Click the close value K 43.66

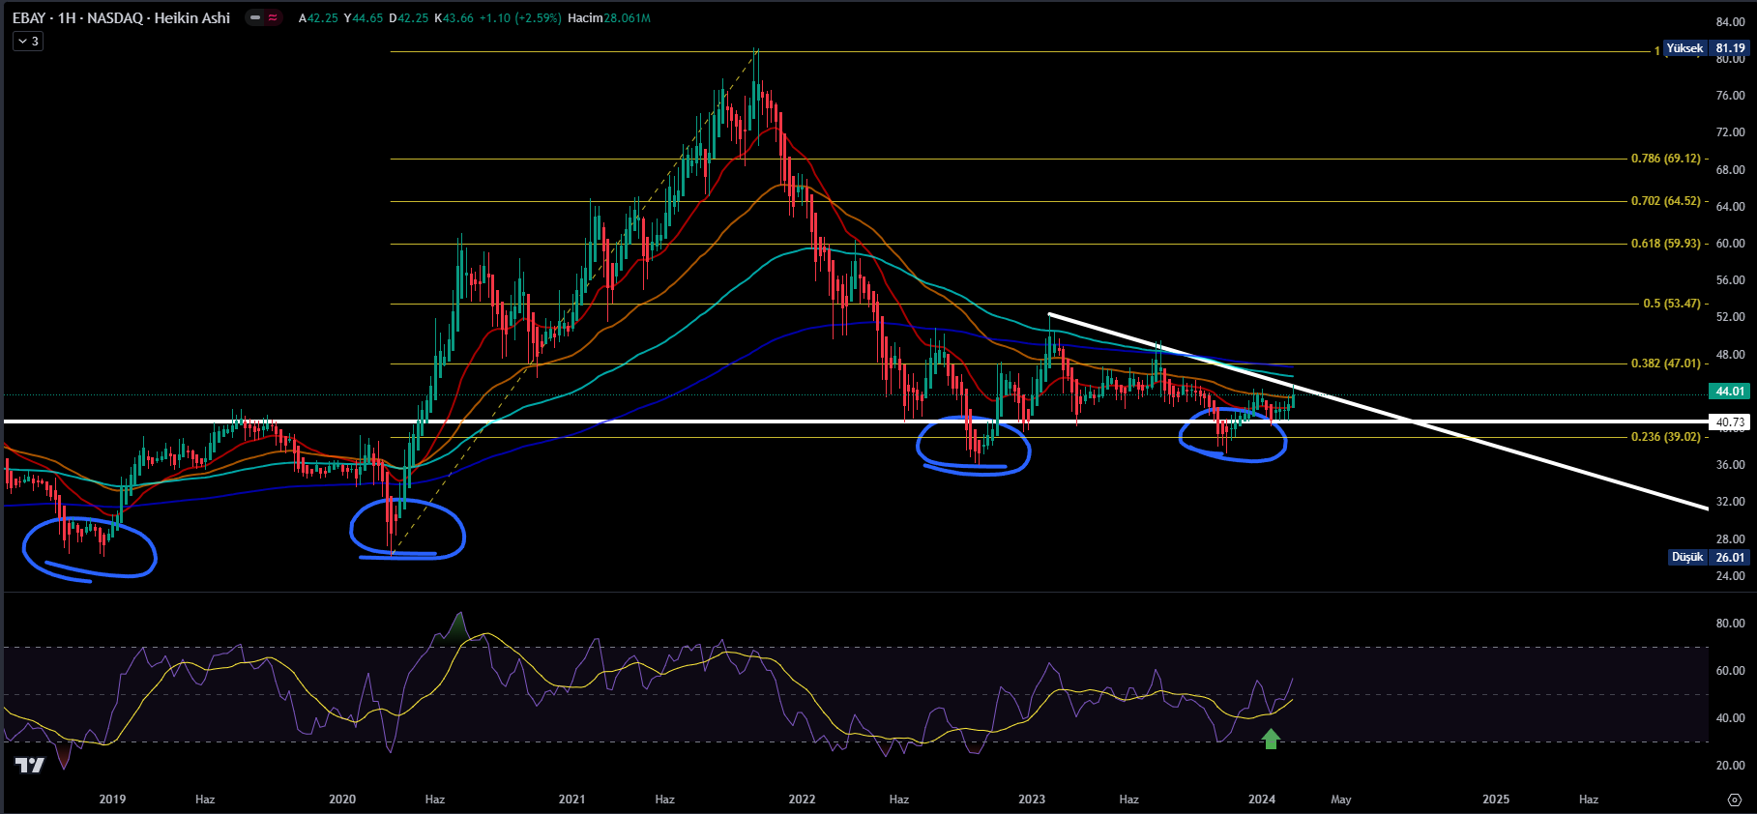[x=454, y=18]
